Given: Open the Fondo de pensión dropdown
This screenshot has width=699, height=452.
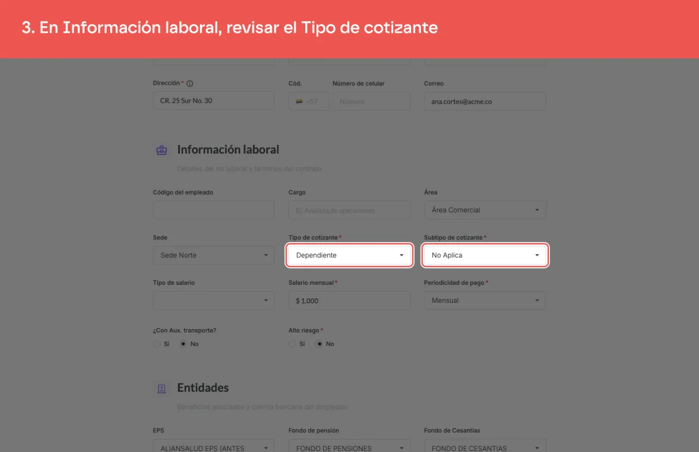Looking at the screenshot, I should pos(349,445).
